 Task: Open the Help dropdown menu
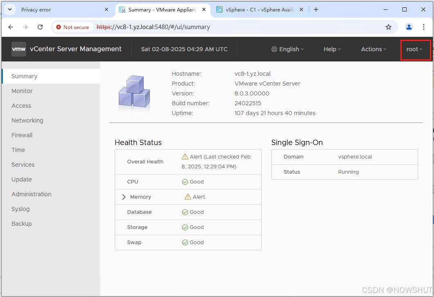(332, 49)
